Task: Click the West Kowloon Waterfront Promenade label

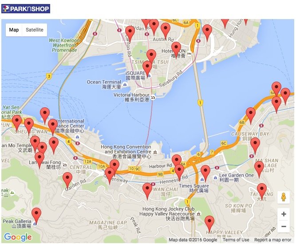Action: 64,45
